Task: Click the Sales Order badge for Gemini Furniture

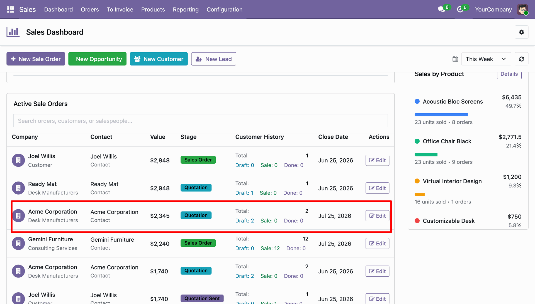Action: pos(198,243)
